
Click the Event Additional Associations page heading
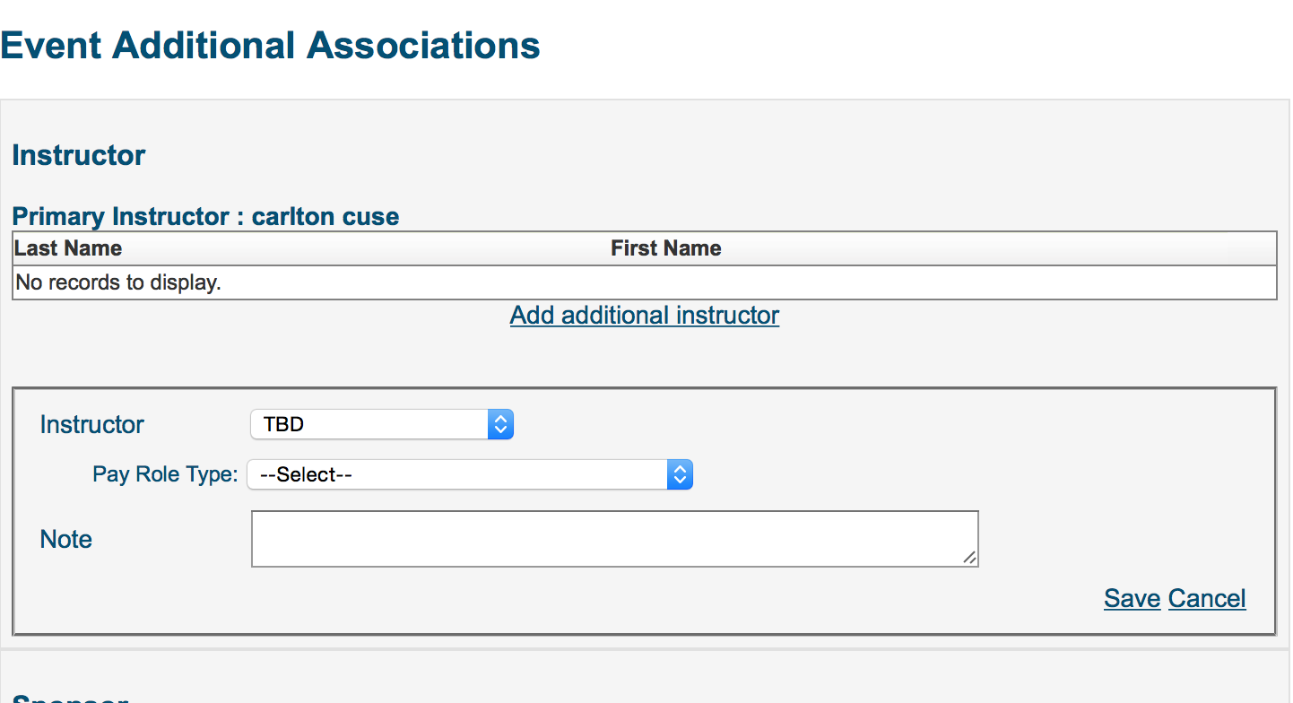[x=270, y=46]
